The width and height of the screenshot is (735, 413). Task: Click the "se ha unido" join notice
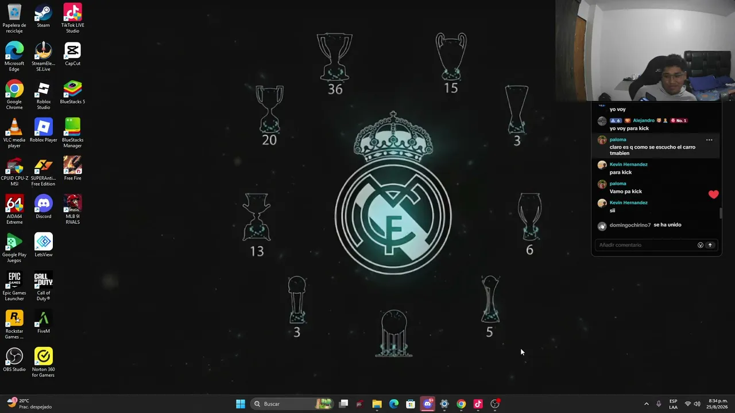[x=667, y=225]
